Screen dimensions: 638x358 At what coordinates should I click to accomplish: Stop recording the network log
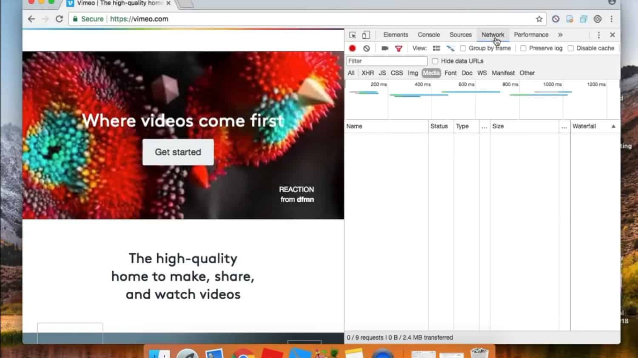(x=352, y=48)
